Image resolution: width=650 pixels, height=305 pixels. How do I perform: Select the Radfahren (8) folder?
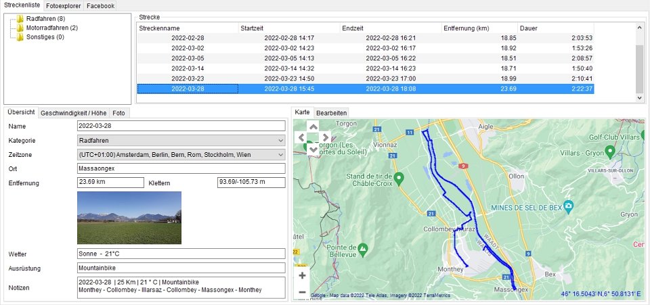click(45, 18)
